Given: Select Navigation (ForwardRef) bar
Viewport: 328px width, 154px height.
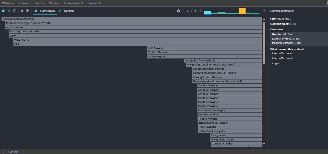Looking at the screenshot, I should (223, 61).
